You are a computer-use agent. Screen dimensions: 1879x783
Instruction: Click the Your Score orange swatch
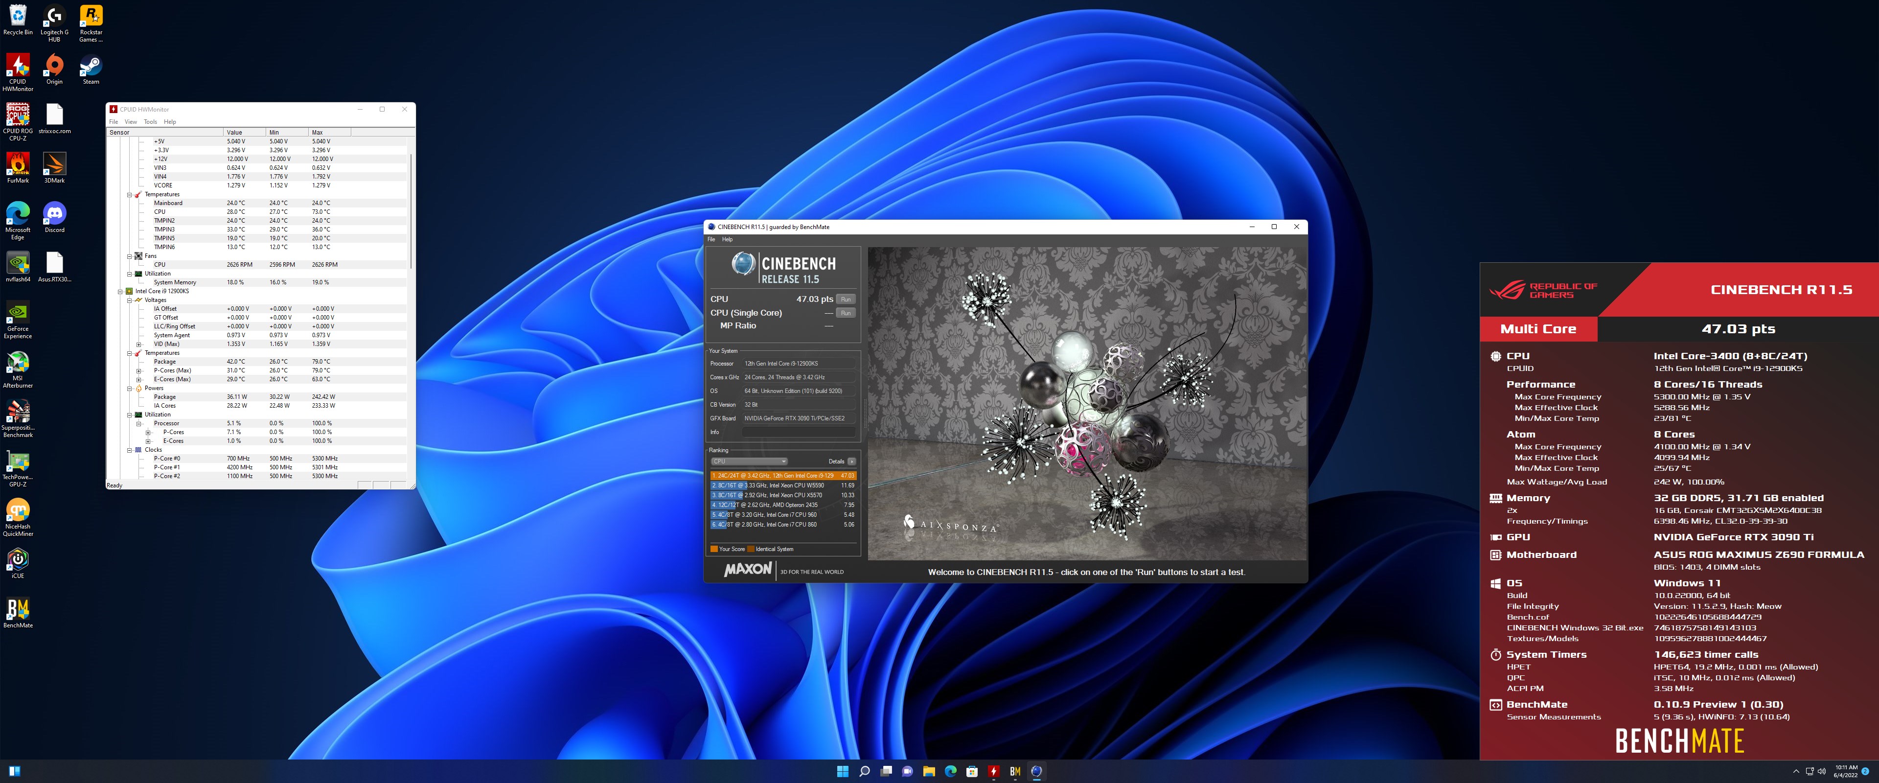[713, 549]
